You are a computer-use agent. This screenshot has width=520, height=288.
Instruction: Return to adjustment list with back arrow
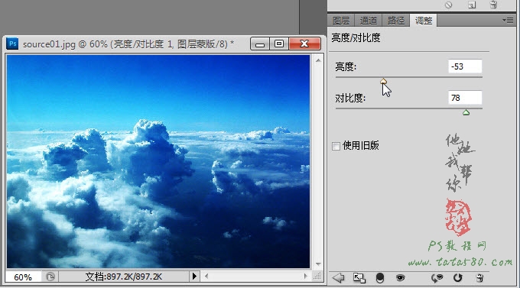tap(339, 278)
